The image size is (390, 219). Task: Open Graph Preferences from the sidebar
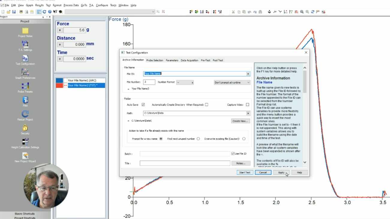click(x=25, y=73)
